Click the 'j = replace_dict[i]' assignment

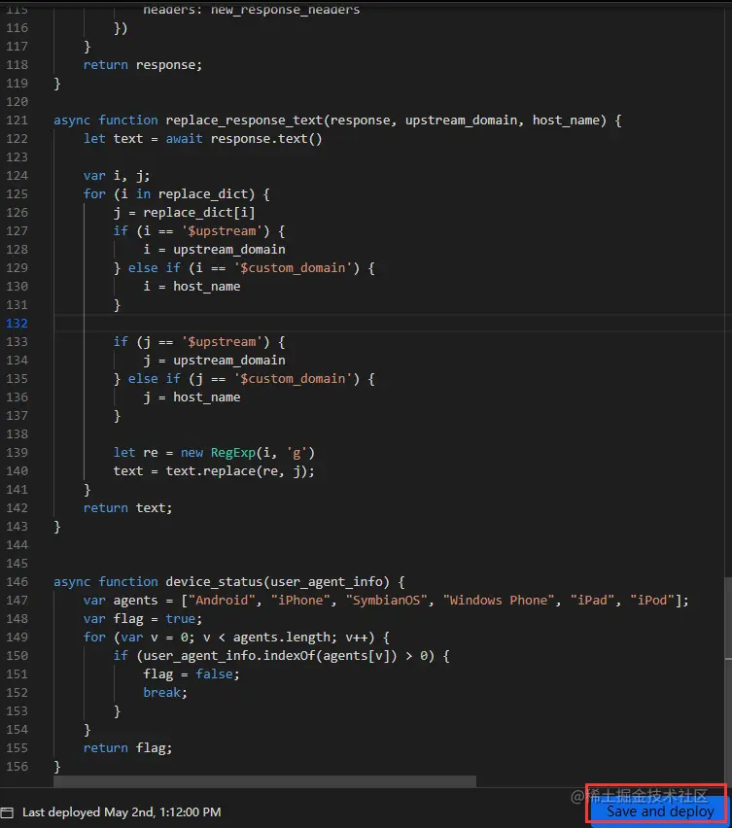tap(184, 213)
